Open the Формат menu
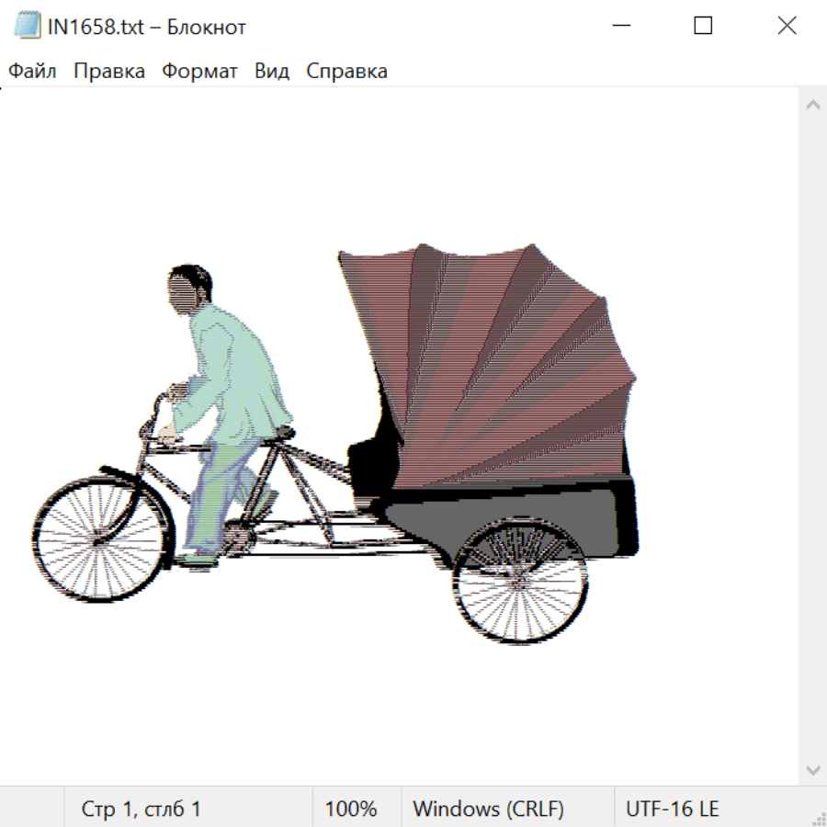 (x=199, y=71)
